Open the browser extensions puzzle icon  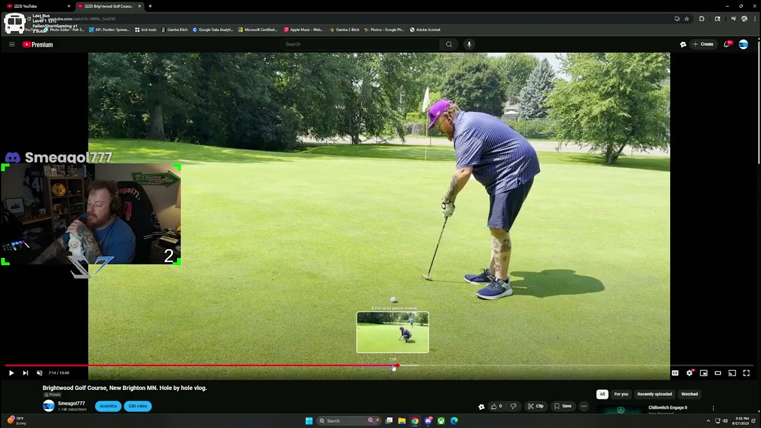[x=702, y=19]
